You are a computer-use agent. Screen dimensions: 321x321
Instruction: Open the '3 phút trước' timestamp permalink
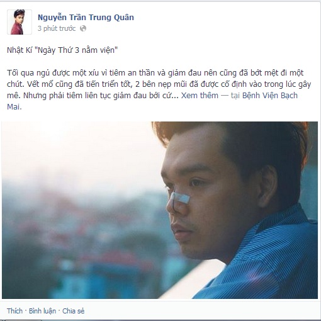[x=57, y=28]
